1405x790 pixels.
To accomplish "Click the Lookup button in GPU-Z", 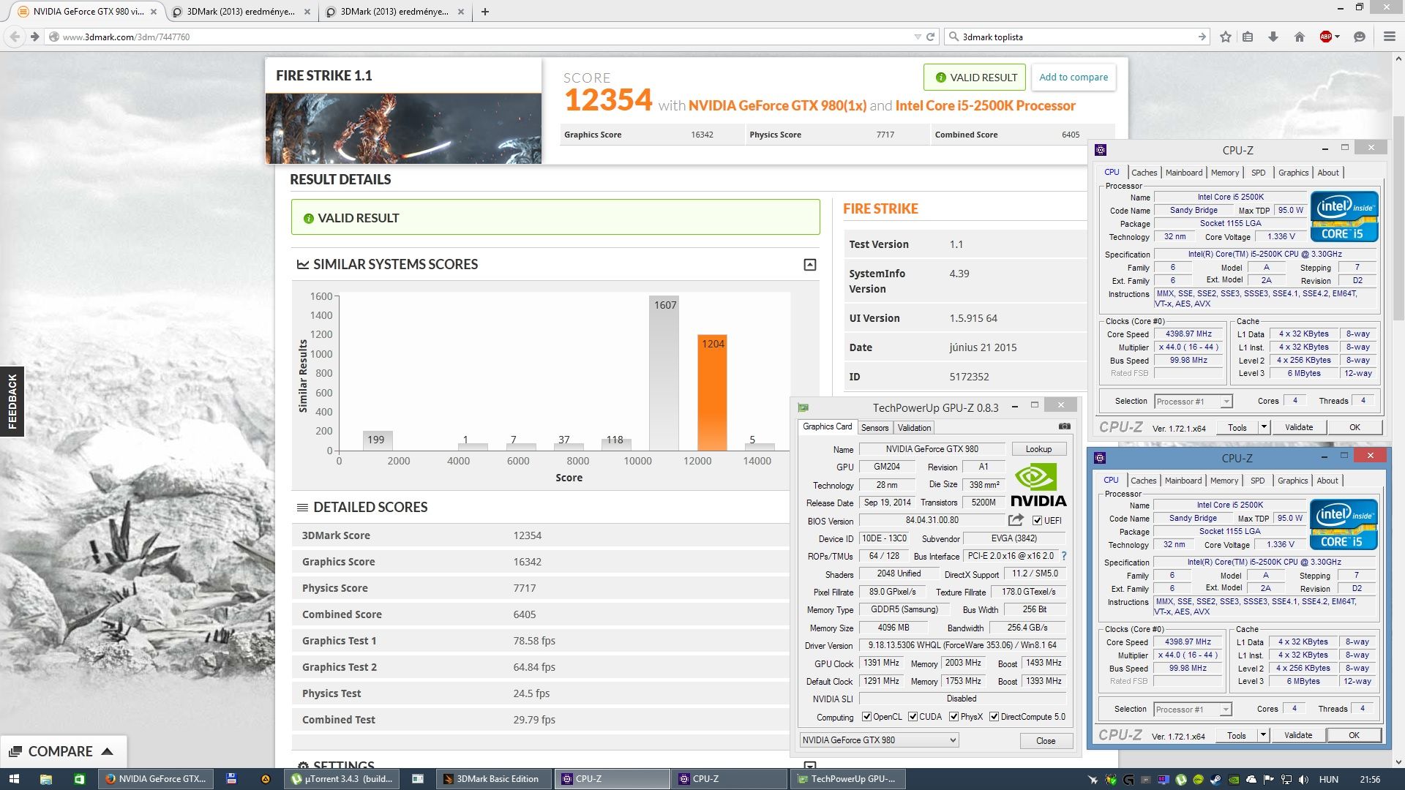I will coord(1038,449).
